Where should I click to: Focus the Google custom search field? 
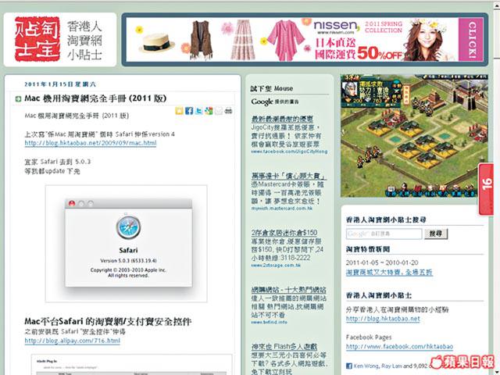[384, 234]
